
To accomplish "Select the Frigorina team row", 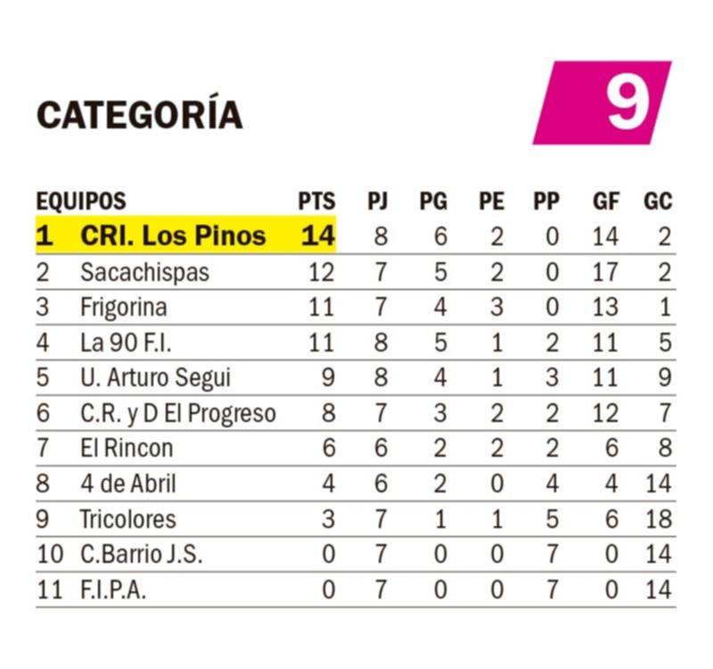I will tap(356, 307).
